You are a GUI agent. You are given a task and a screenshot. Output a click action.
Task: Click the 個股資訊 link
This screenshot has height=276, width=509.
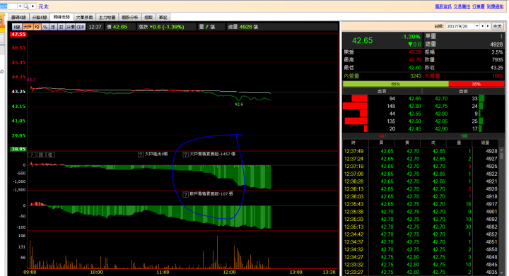(443, 6)
